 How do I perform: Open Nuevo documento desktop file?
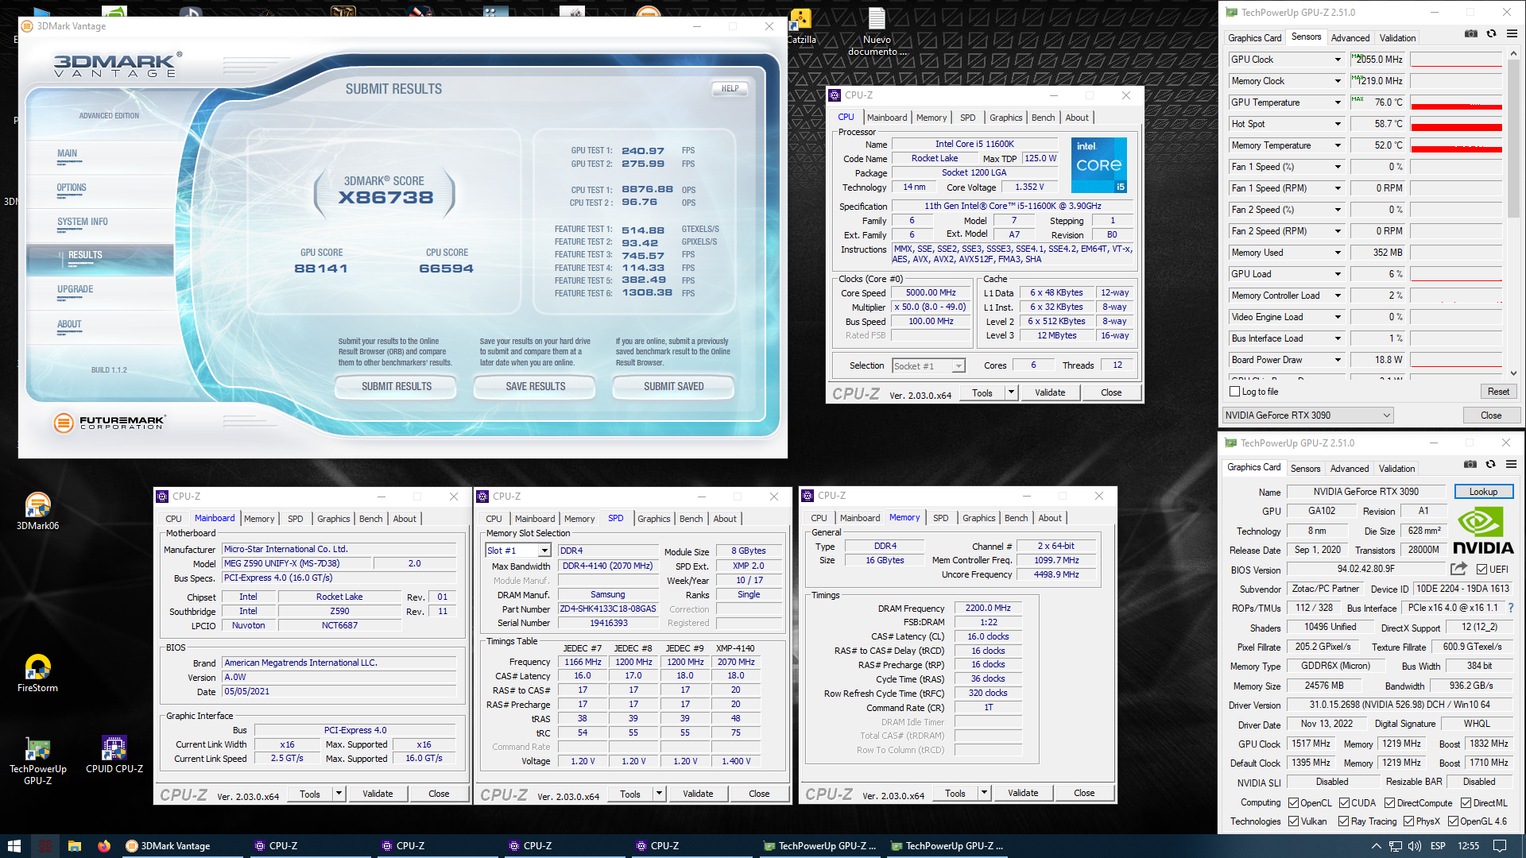tap(877, 32)
